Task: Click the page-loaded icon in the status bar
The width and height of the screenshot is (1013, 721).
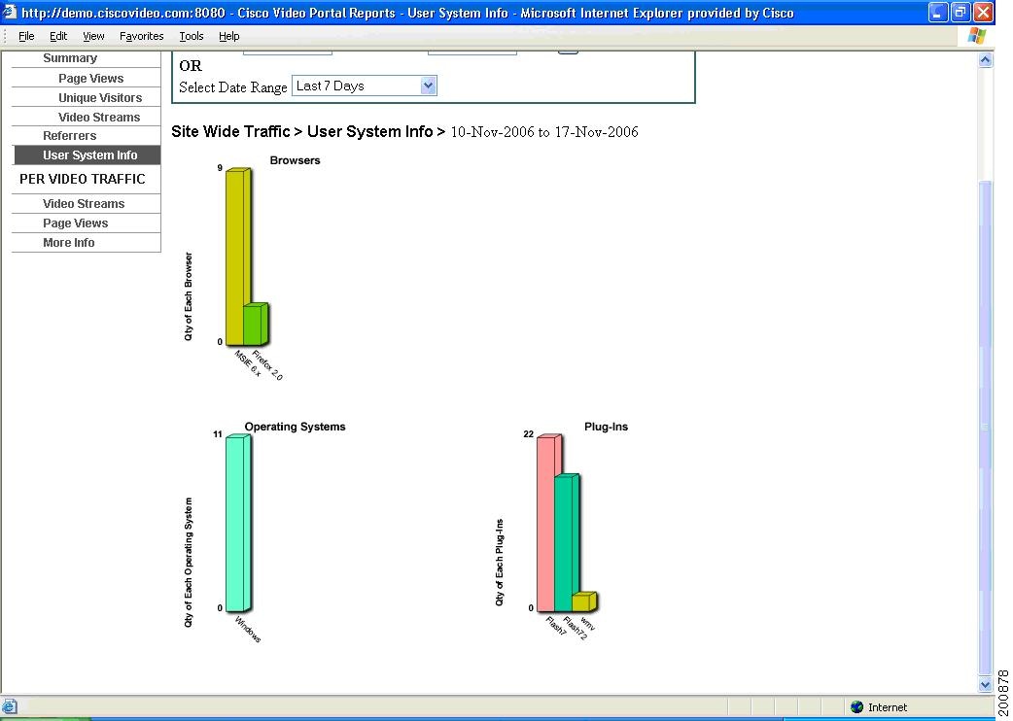Action: coord(10,706)
